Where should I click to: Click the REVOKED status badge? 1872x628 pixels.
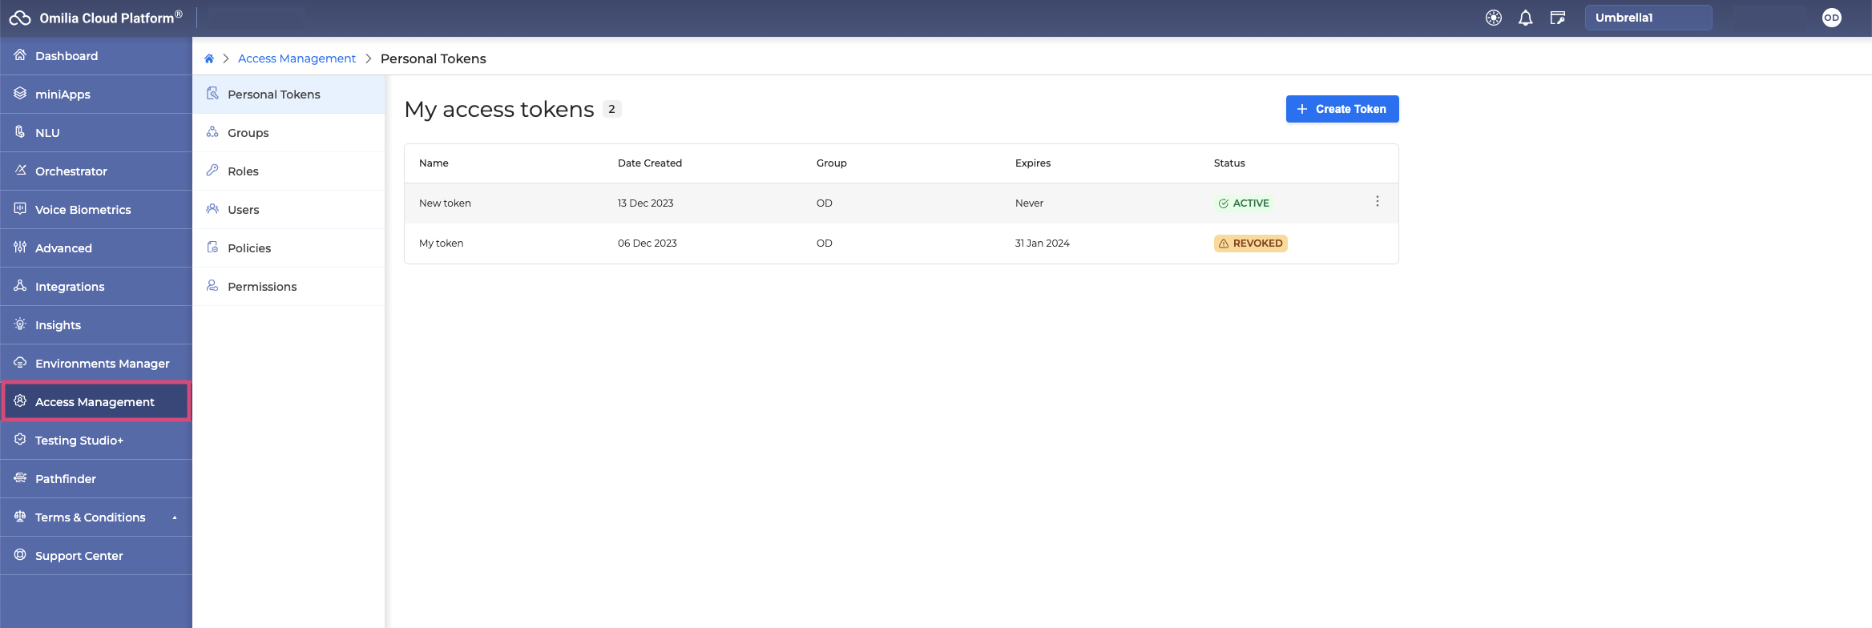1250,244
